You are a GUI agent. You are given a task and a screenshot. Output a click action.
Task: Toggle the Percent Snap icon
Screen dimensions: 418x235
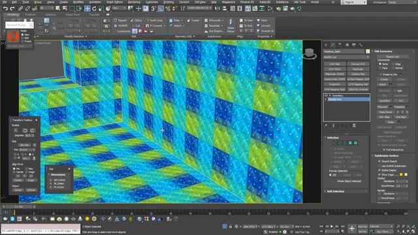click(168, 8)
